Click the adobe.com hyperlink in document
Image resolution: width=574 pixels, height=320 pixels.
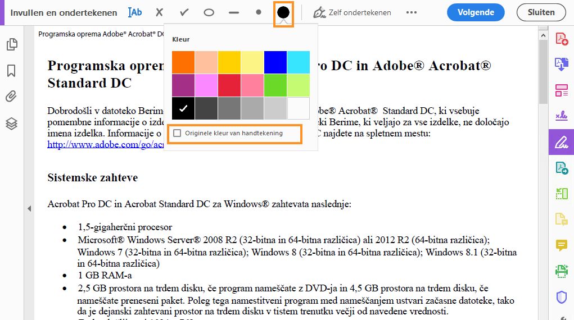pos(106,144)
